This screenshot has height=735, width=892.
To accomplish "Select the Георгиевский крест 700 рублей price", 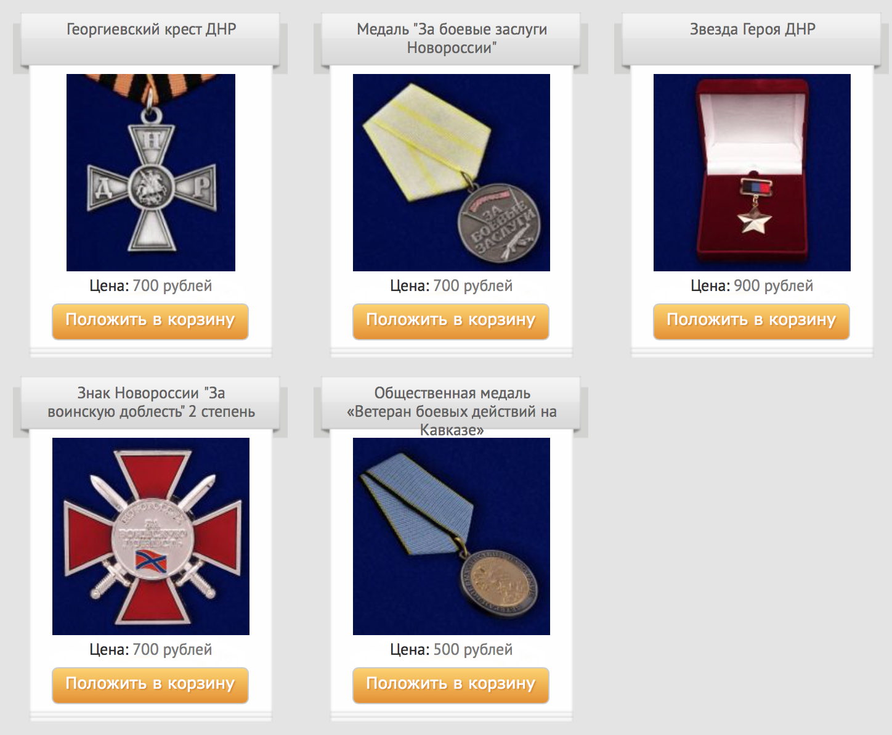I will click(172, 285).
